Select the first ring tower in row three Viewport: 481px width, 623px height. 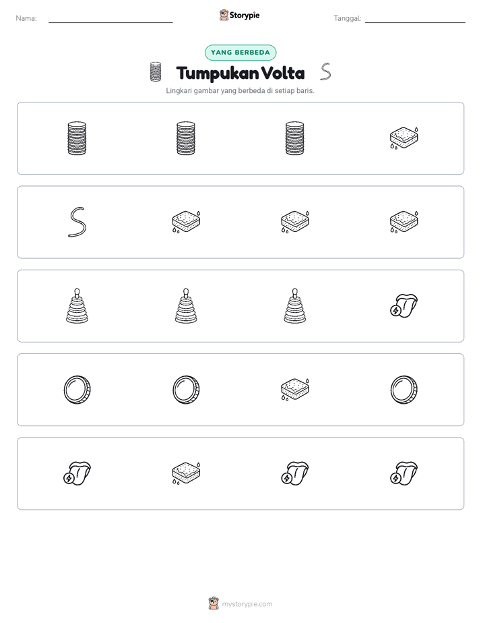point(77,305)
